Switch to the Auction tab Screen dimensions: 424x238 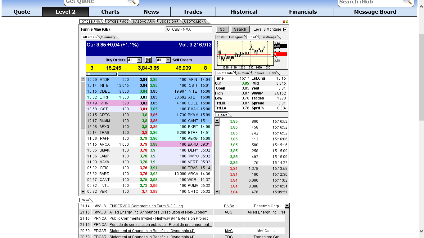coord(243,73)
